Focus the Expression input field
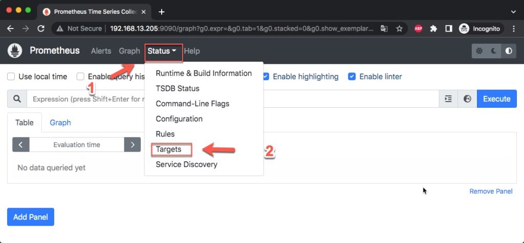This screenshot has width=524, height=243. (x=233, y=99)
